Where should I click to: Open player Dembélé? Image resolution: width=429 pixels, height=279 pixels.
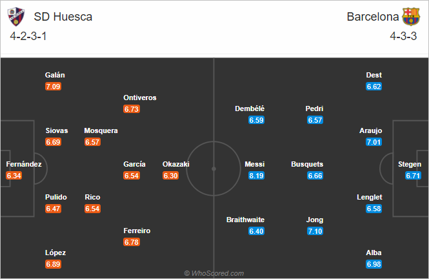pos(250,108)
